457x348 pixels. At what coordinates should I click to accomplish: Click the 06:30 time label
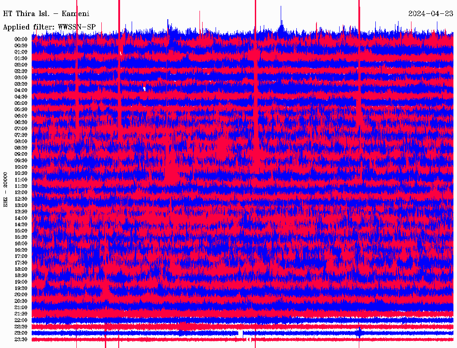click(21, 122)
